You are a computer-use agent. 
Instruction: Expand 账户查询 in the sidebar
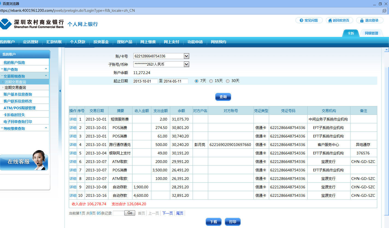coord(11,69)
